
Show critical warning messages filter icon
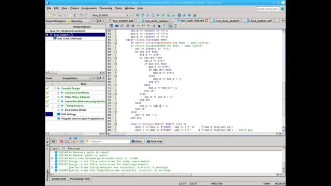point(68,141)
